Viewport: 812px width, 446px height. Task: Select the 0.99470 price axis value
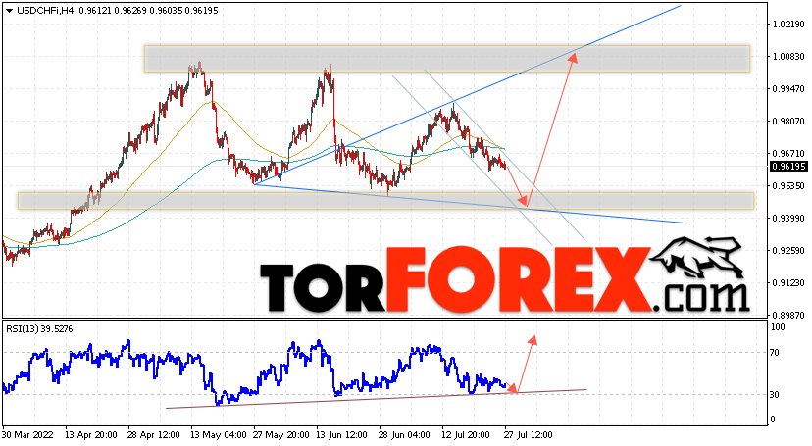[788, 89]
